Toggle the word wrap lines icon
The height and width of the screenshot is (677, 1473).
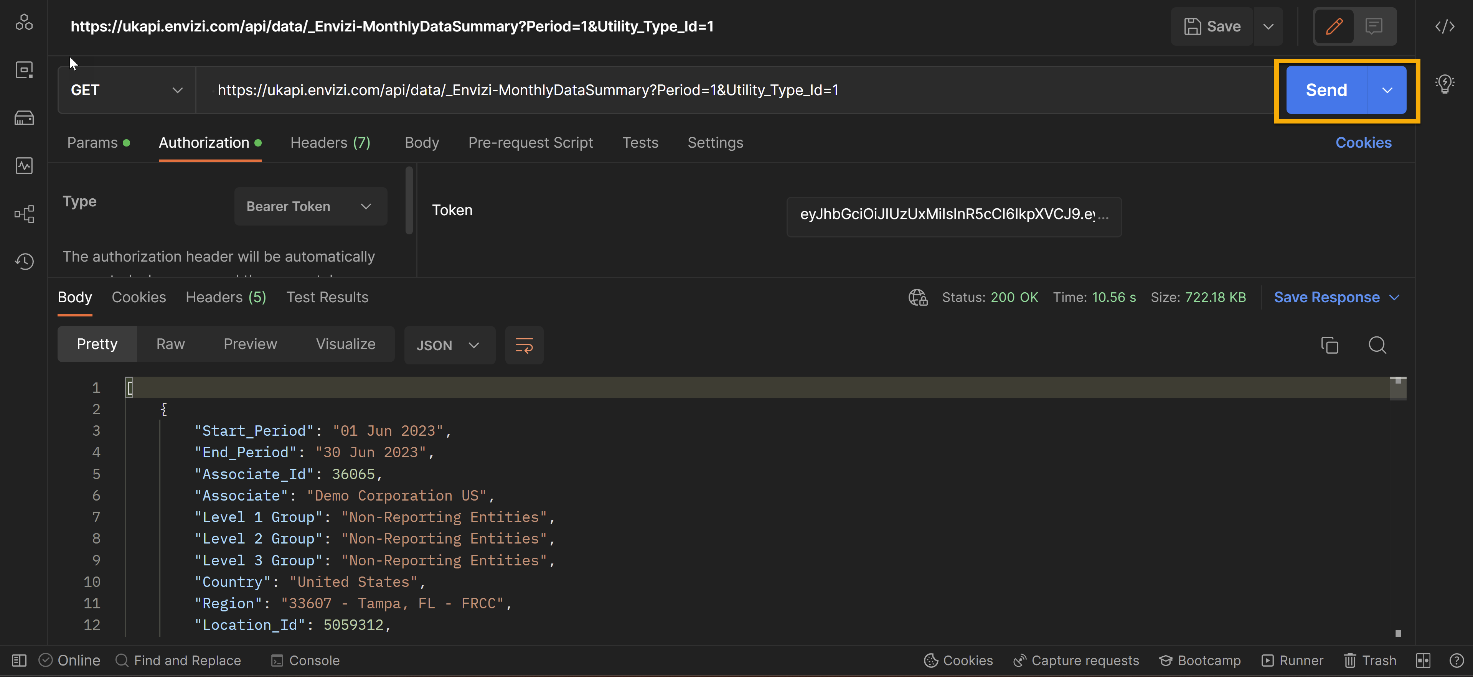coord(524,345)
